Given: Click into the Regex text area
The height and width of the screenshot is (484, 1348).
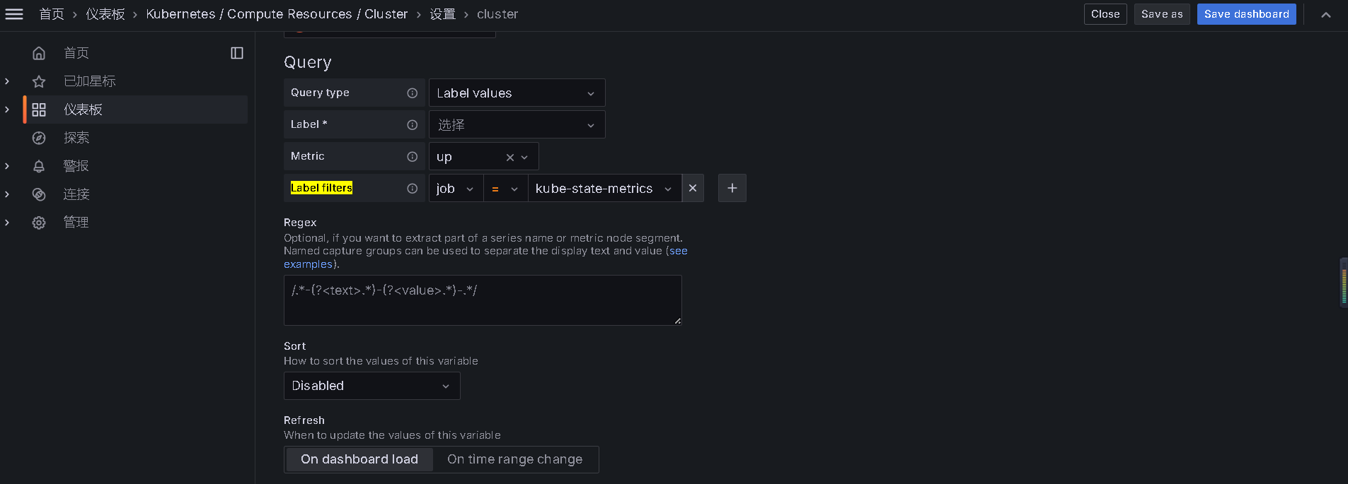Looking at the screenshot, I should tap(483, 300).
